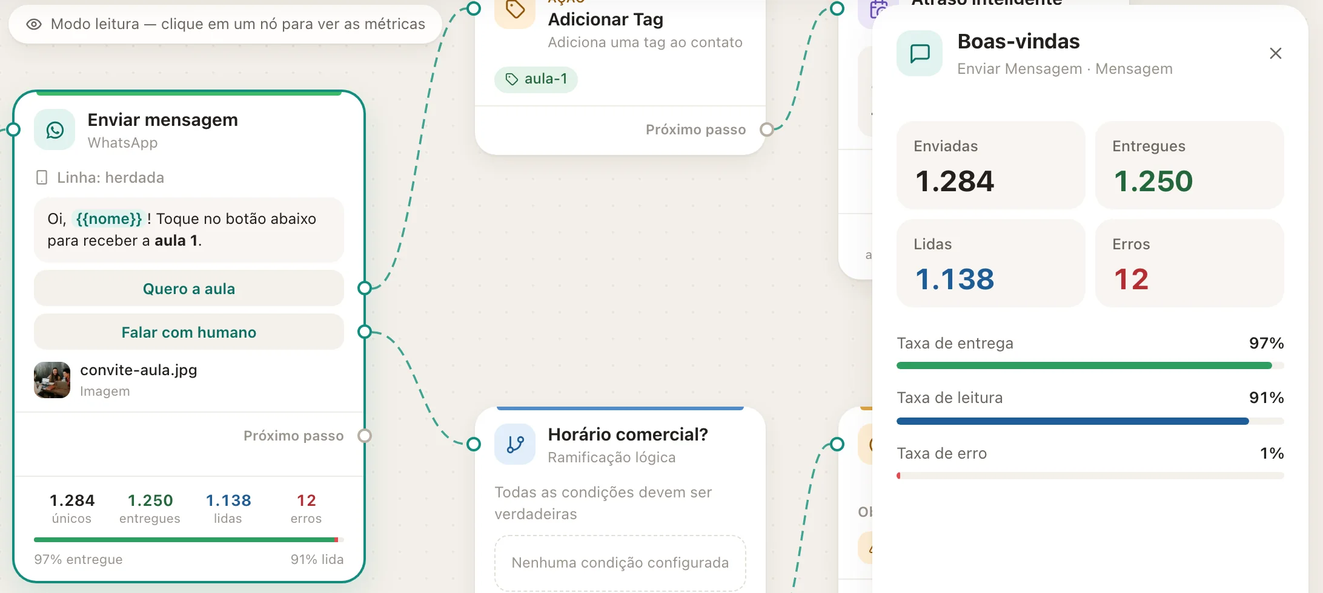This screenshot has width=1323, height=593.
Task: Click the Falar com humano button
Action: tap(189, 332)
